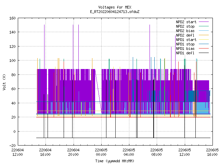Viewport: 219px width, 164px height.
Task: Click the NPD1 start legend label
Action: click(x=186, y=40)
